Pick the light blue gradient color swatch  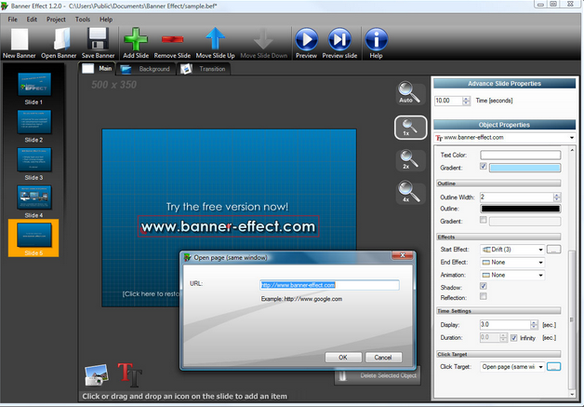click(x=524, y=168)
